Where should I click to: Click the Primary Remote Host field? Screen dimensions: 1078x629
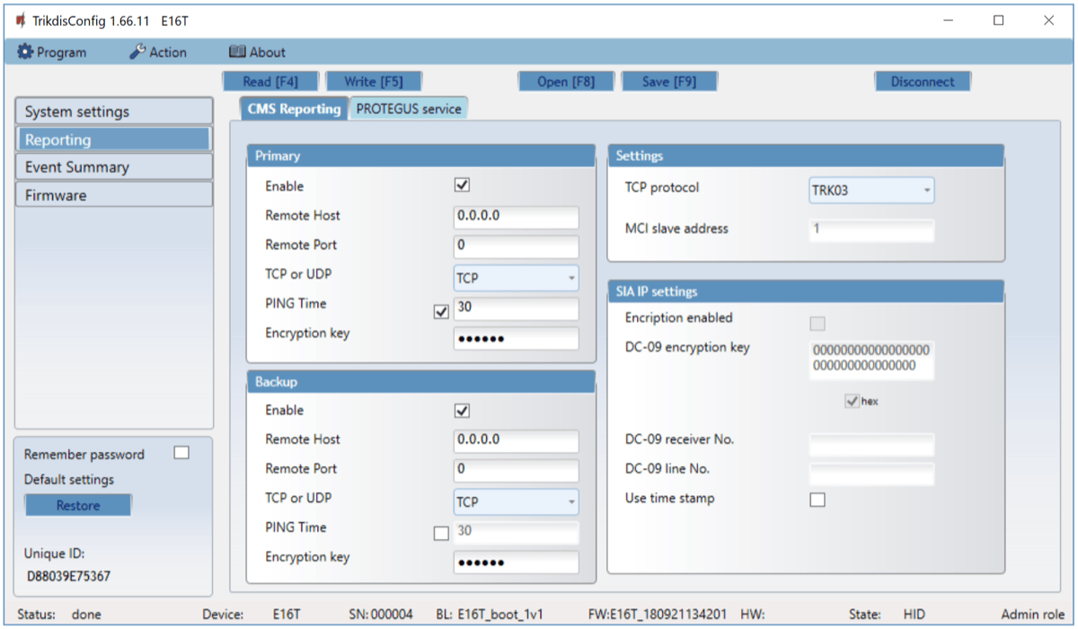pos(516,217)
